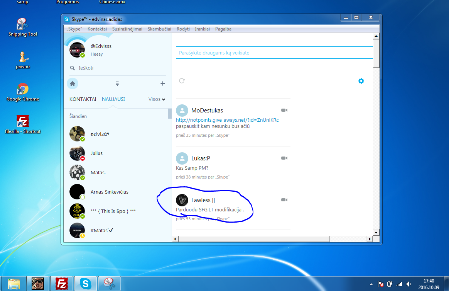Open Windows Explorer from taskbar
449x291 pixels.
[14, 284]
